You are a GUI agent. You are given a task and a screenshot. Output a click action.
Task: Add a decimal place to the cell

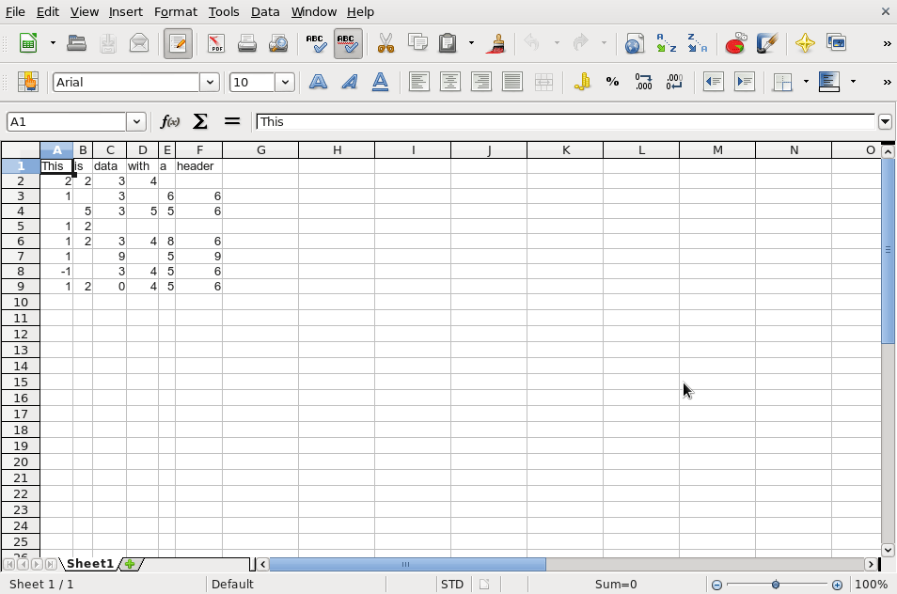point(643,82)
